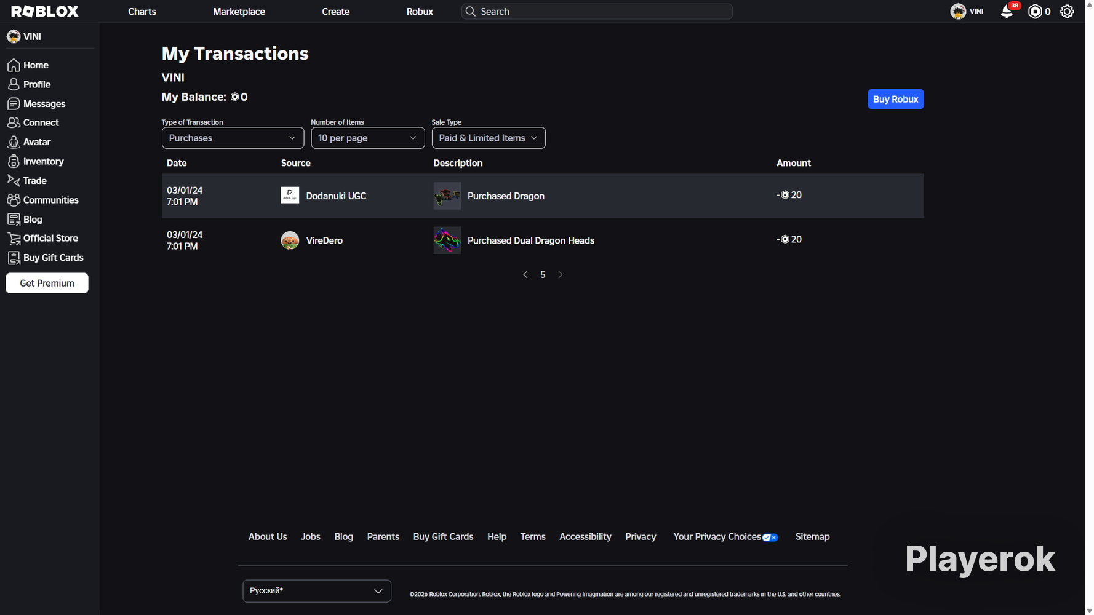This screenshot has height=615, width=1094.
Task: Open the Help footer link
Action: (497, 537)
